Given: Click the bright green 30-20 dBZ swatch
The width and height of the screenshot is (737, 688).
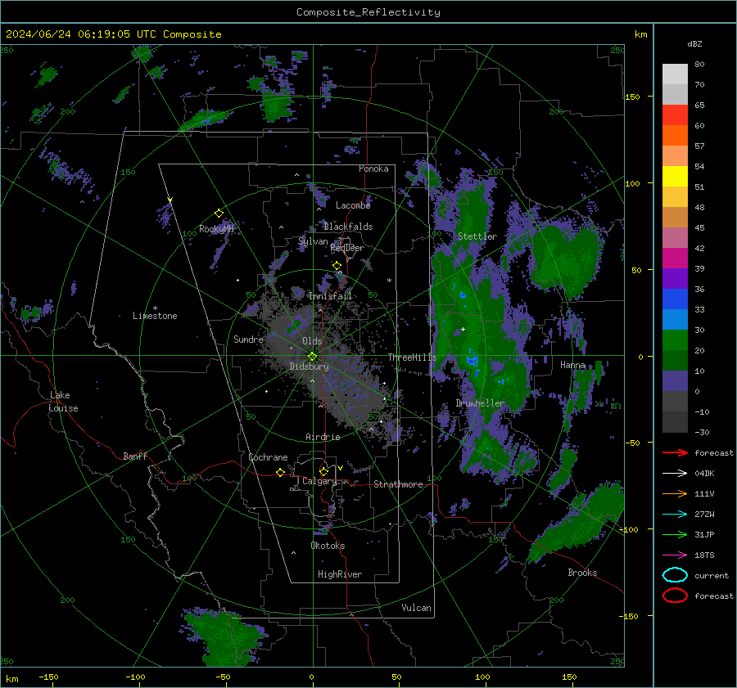Looking at the screenshot, I should [675, 340].
